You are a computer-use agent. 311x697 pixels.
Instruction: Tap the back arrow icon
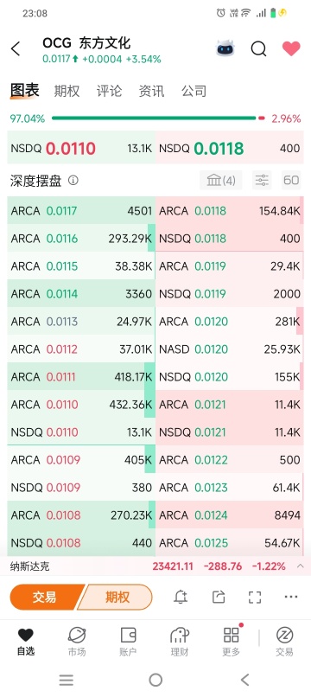(16, 49)
